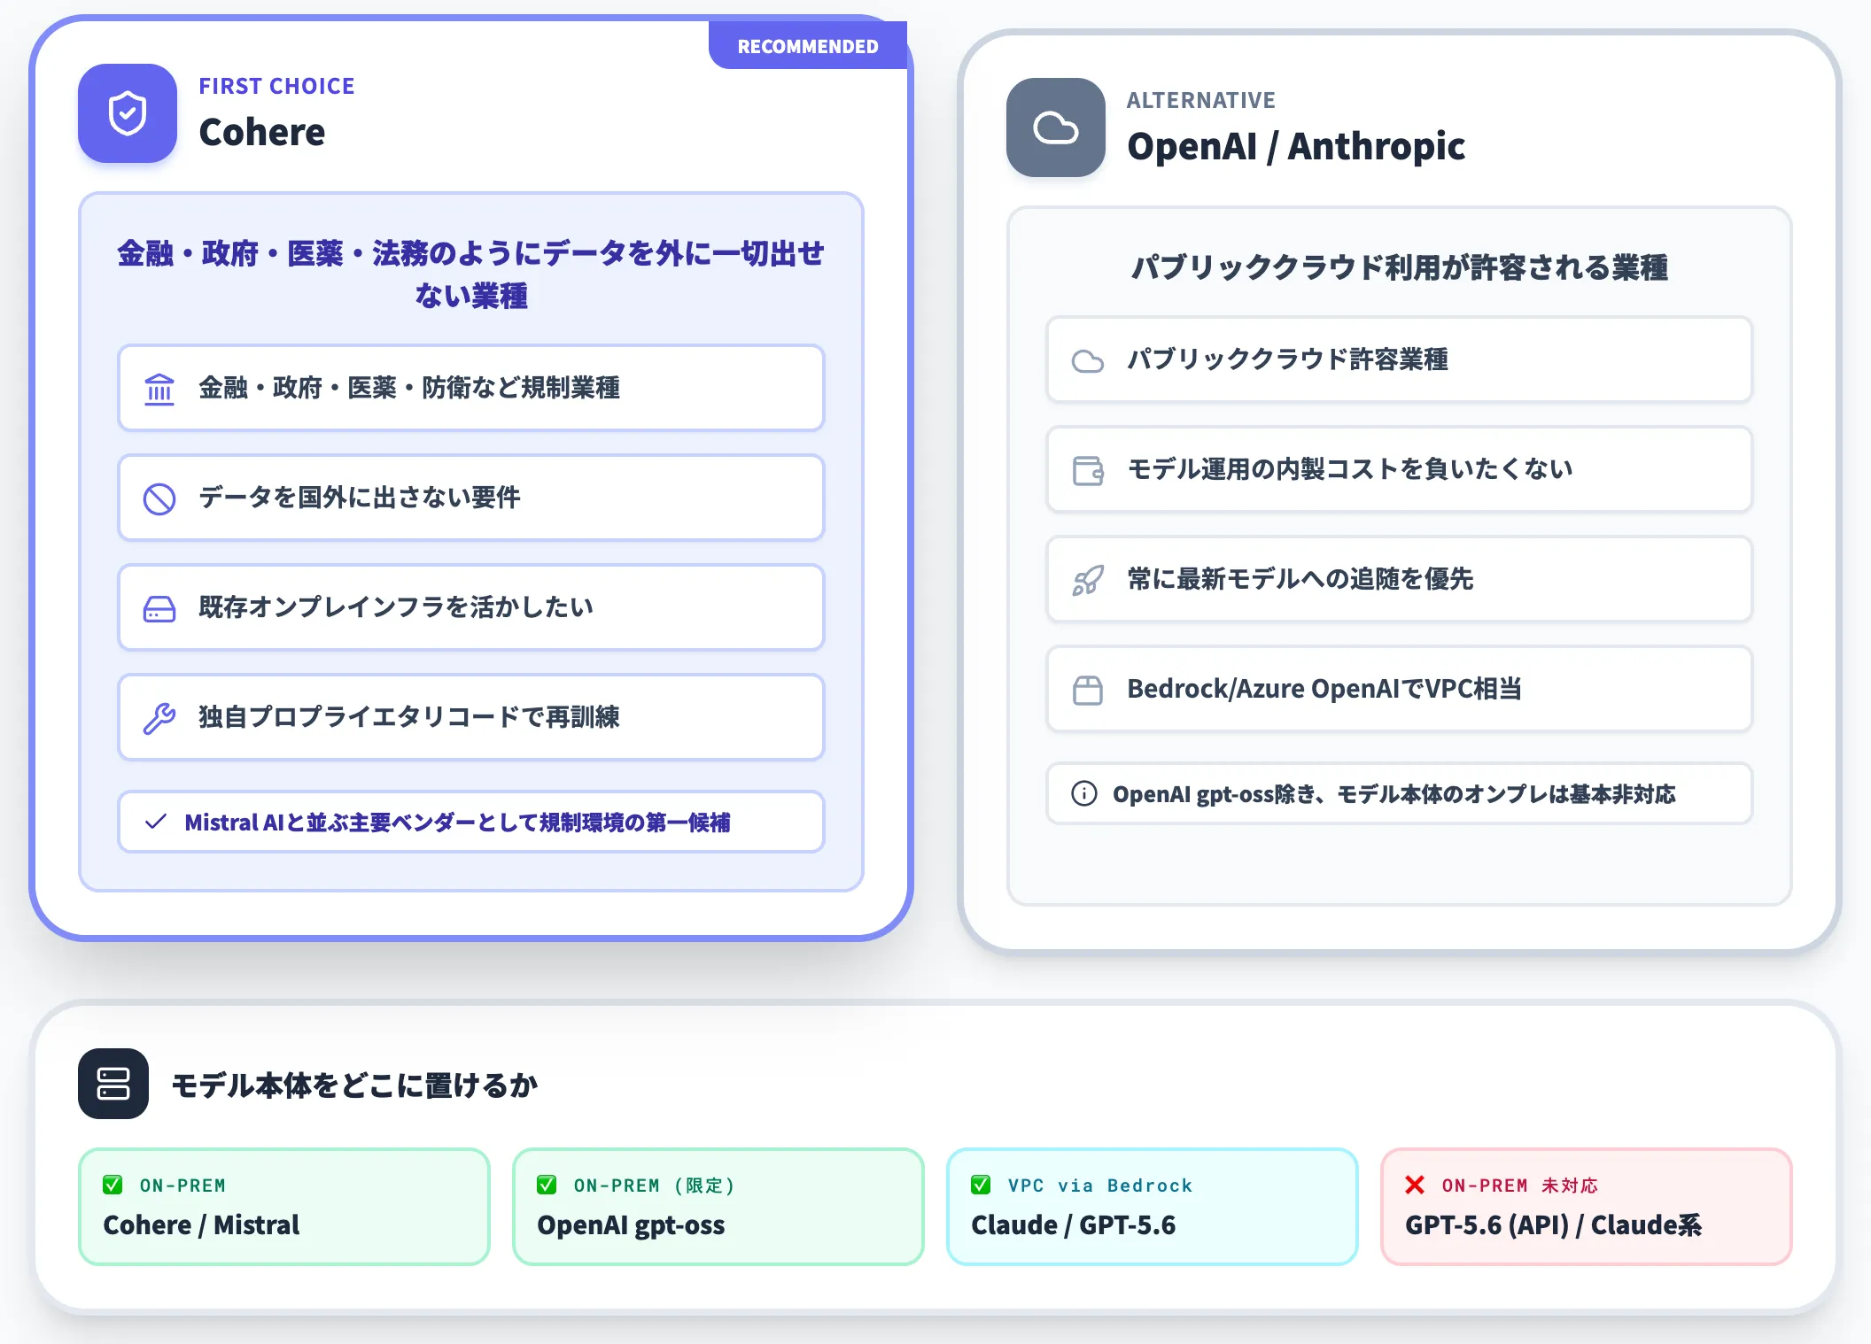The width and height of the screenshot is (1871, 1344).
Task: Click the パブリッククラウド許容業種 text
Action: (x=1288, y=359)
